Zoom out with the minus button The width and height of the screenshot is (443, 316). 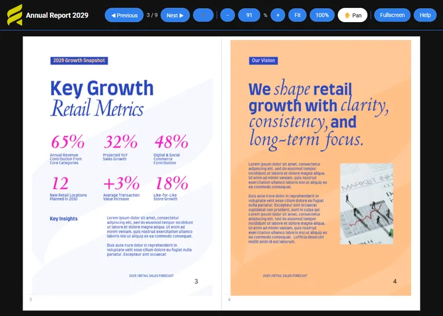pos(228,15)
